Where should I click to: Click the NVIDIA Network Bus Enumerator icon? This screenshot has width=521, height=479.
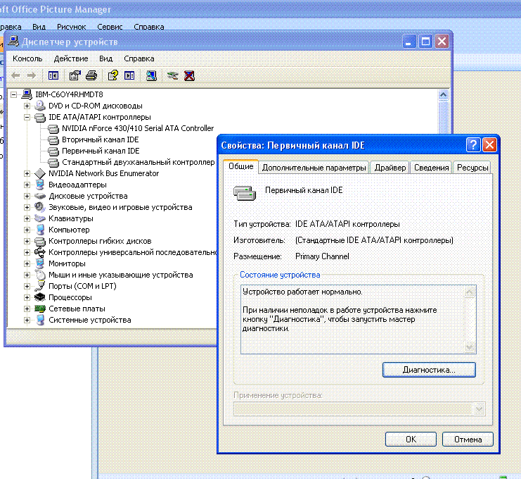pyautogui.click(x=40, y=173)
